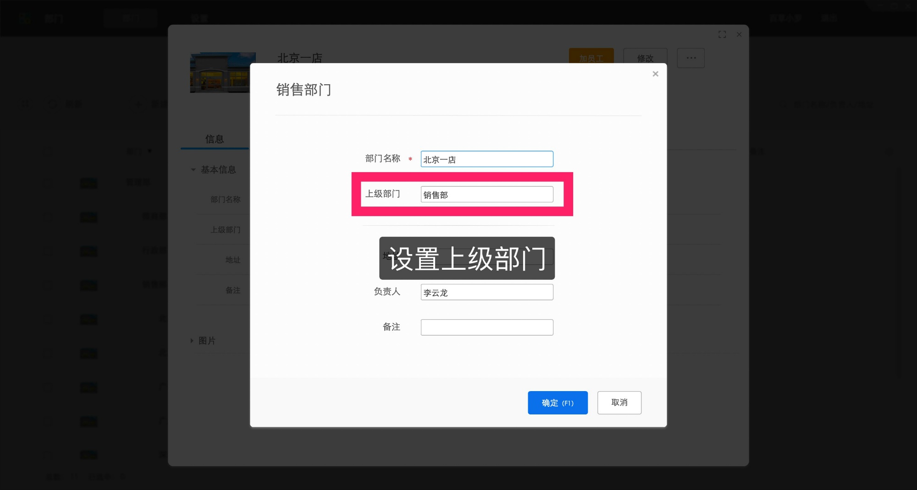This screenshot has height=490, width=917.
Task: Click the 修改 button
Action: pos(645,58)
